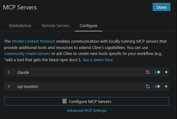Click the See a demo here link
The image size is (177, 119).
(x=98, y=60)
